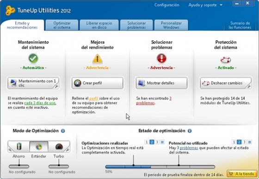The width and height of the screenshot is (259, 179).
Task: Click the Potencial no utilizado heading
Action: [188, 143]
